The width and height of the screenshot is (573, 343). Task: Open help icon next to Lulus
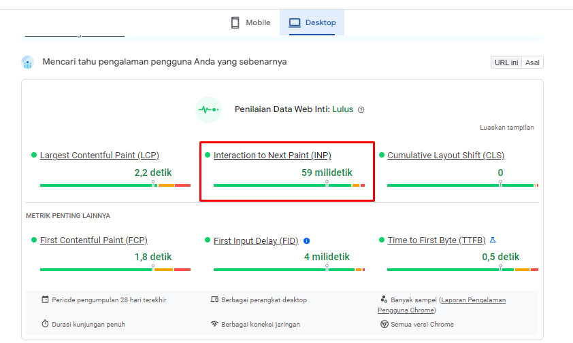pos(361,110)
